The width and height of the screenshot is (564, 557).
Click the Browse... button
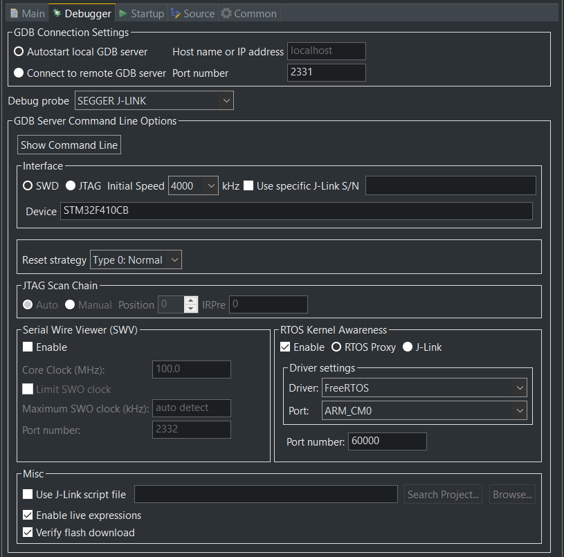pos(512,494)
